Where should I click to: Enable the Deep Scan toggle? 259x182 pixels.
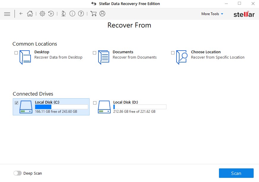tap(18, 173)
